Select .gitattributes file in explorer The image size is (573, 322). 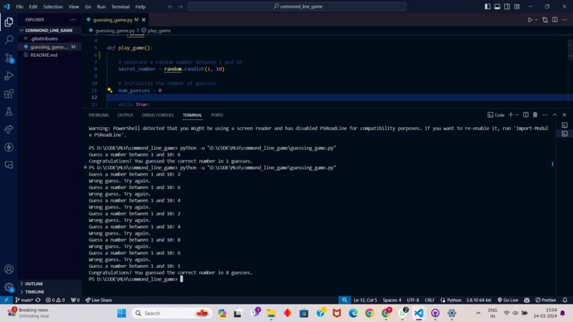pos(44,38)
